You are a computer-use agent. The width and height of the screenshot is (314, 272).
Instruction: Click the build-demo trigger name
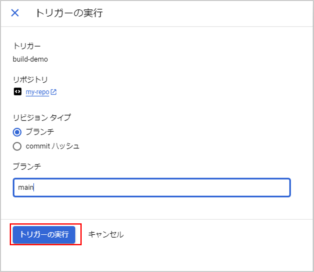(30, 59)
